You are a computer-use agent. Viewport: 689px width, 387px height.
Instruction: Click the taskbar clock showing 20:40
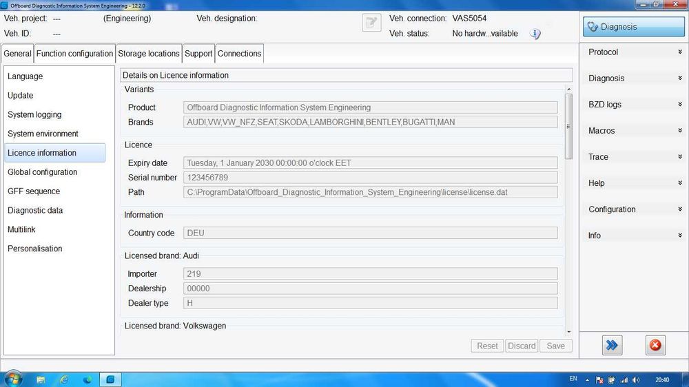click(x=661, y=380)
